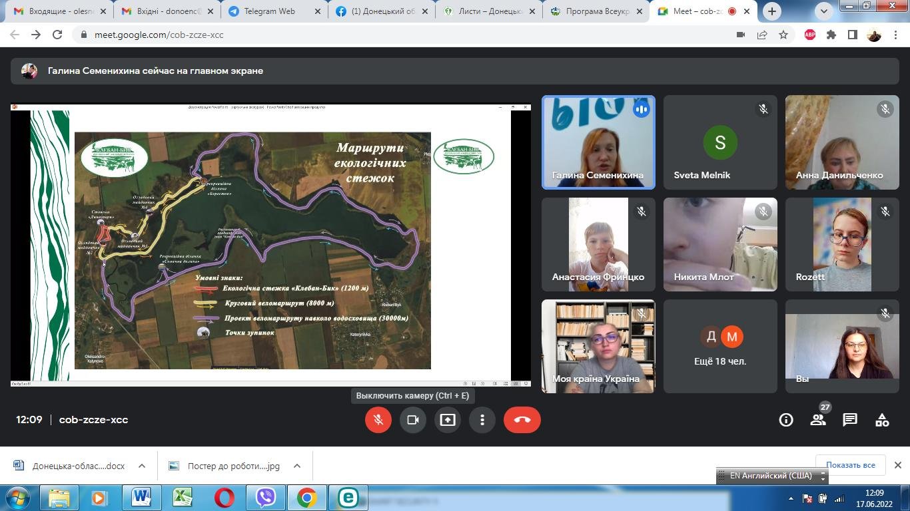Show hidden system tray icons
This screenshot has height=511, width=910.
click(791, 498)
